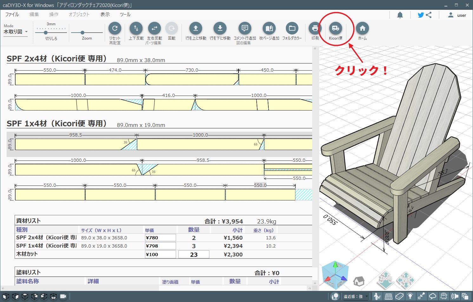Open the ファイル menu
This screenshot has height=302, width=473.
pyautogui.click(x=12, y=15)
